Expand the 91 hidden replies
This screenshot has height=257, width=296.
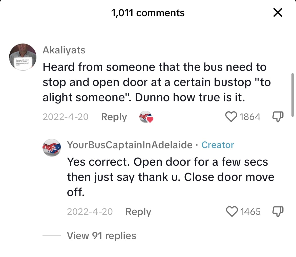click(101, 236)
